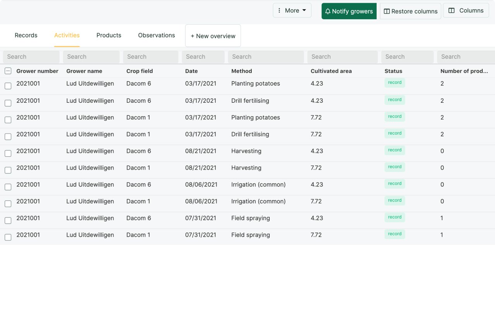
Task: Focus the Cultivated area search box
Action: click(343, 57)
